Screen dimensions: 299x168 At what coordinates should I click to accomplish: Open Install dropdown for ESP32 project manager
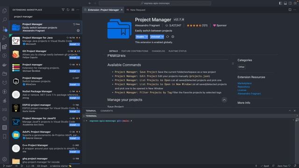78,112
